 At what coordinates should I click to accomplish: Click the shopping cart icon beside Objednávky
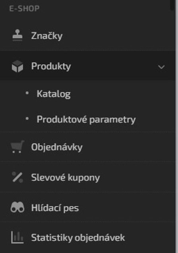tap(17, 147)
